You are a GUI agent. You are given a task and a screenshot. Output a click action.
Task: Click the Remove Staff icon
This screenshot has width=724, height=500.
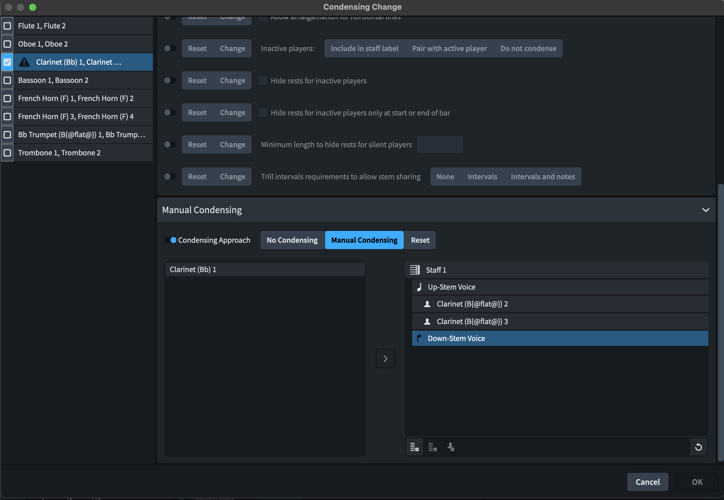tap(432, 447)
